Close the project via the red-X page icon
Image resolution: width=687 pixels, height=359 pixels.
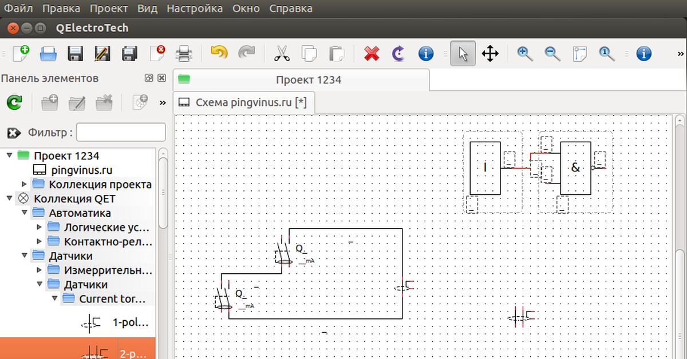tap(157, 54)
